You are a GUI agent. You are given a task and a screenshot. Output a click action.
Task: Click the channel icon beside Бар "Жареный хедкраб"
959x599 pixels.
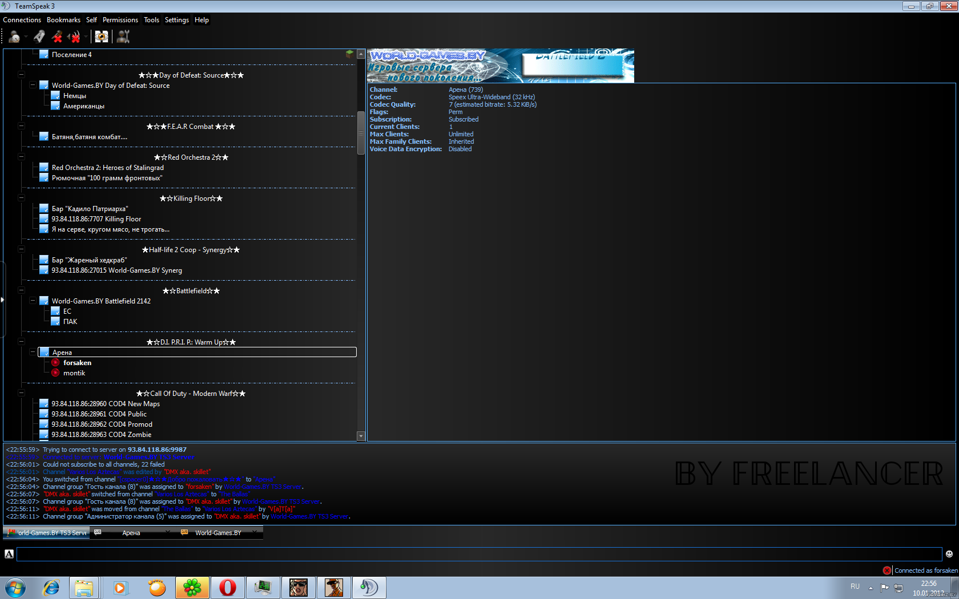tap(44, 260)
